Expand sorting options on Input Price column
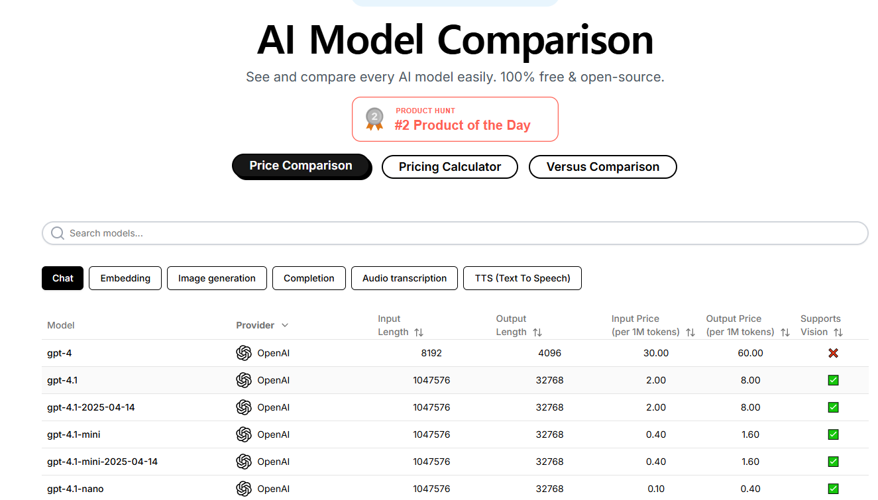The width and height of the screenshot is (878, 500). coord(691,332)
